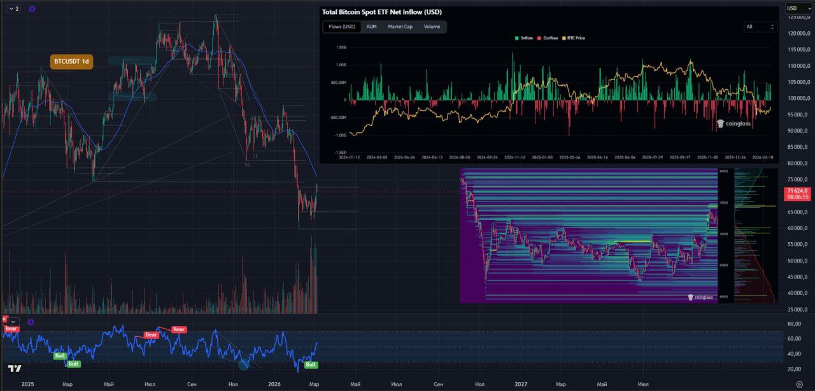Click the coinglass logo on heatmap chart
815x391 pixels.
700,297
